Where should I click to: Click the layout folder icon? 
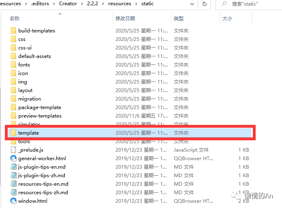pyautogui.click(x=13, y=90)
